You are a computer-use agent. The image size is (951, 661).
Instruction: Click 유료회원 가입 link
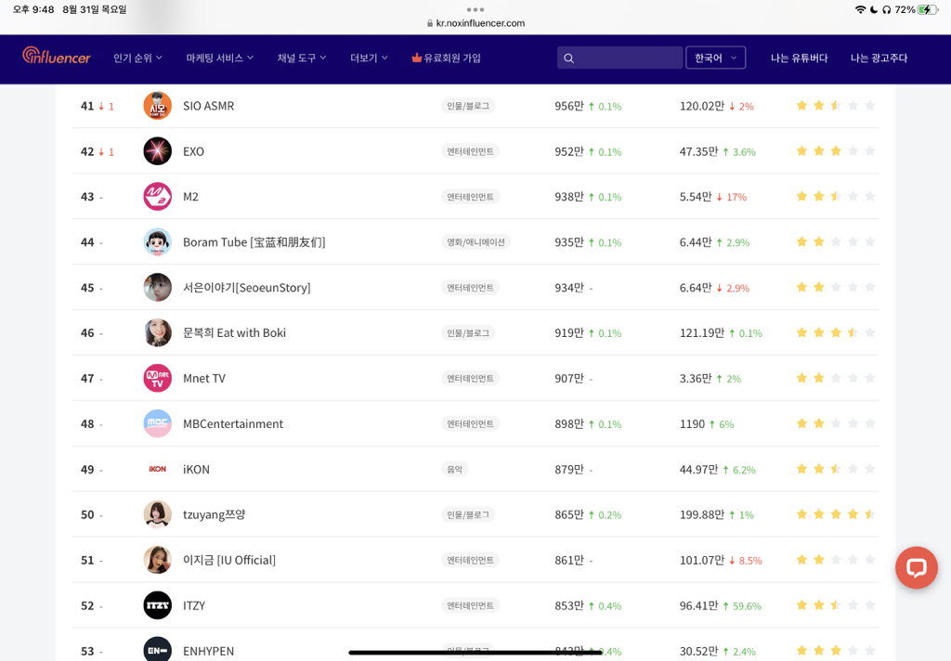click(452, 58)
